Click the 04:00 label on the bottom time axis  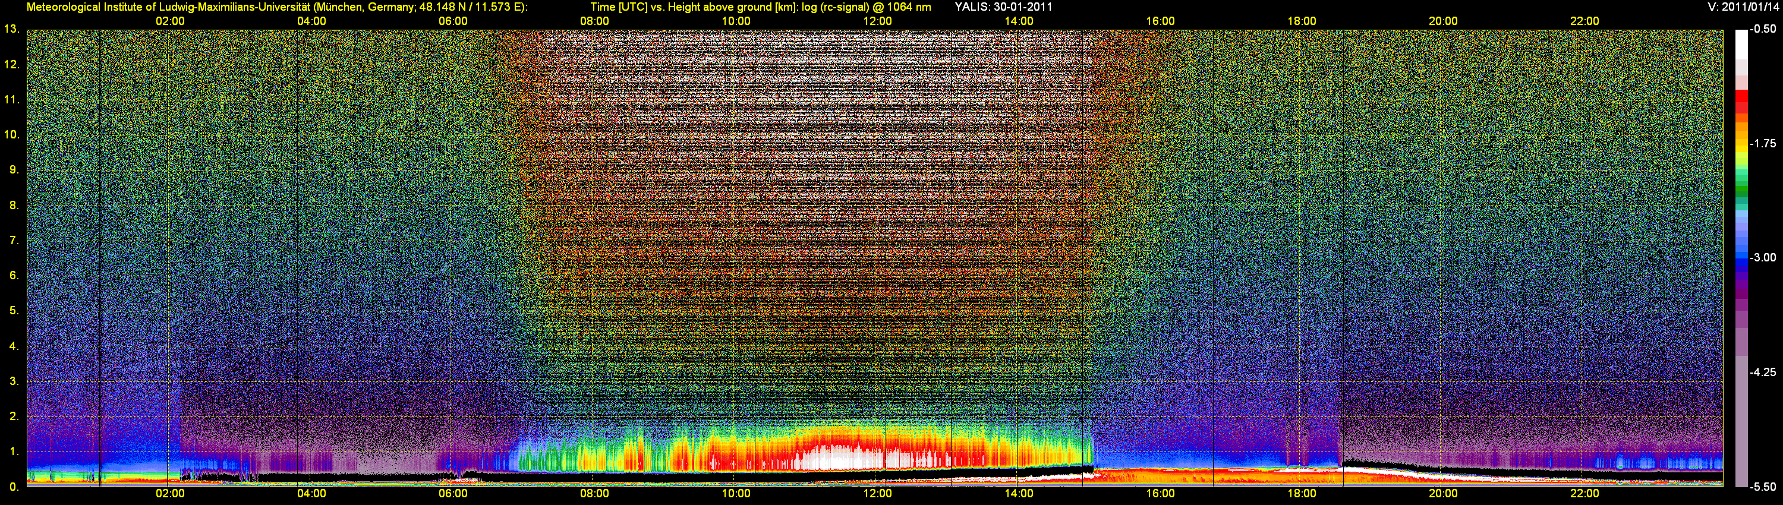311,493
